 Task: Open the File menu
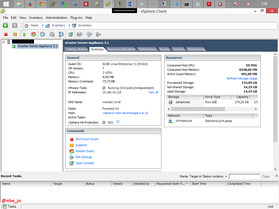(x=5, y=18)
